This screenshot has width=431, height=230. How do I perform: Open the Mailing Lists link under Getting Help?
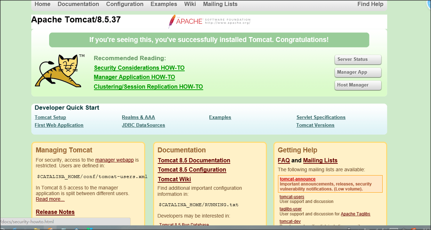(x=320, y=161)
